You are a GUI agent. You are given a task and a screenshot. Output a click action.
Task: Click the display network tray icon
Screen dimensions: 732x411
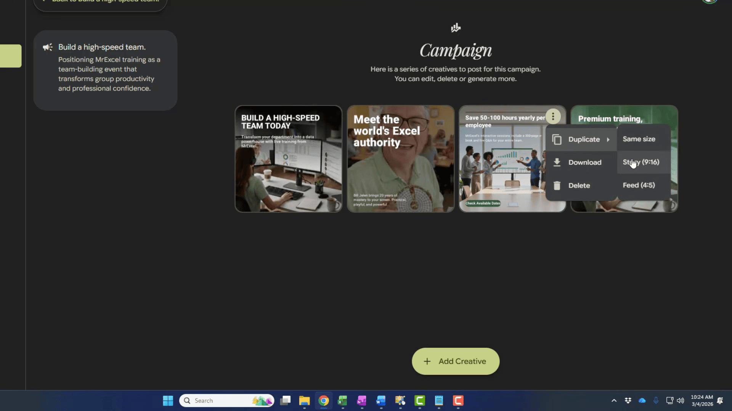click(669, 400)
